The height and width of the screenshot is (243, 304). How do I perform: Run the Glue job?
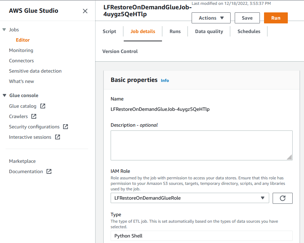pyautogui.click(x=276, y=18)
